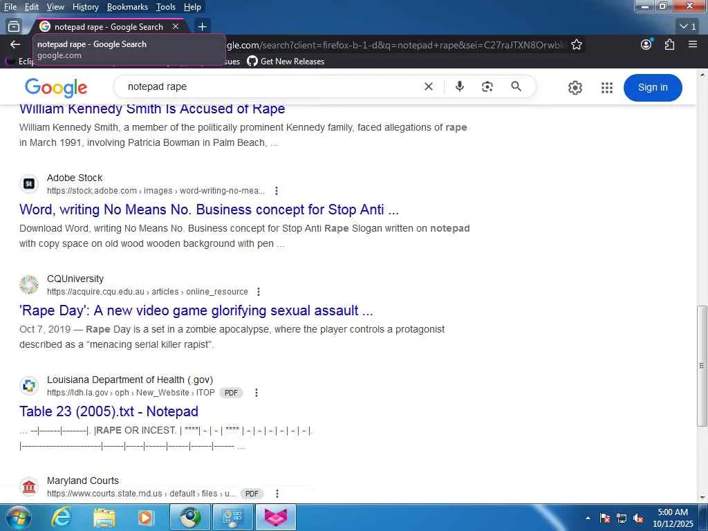Click the Sign in button
The image size is (708, 531).
click(653, 88)
